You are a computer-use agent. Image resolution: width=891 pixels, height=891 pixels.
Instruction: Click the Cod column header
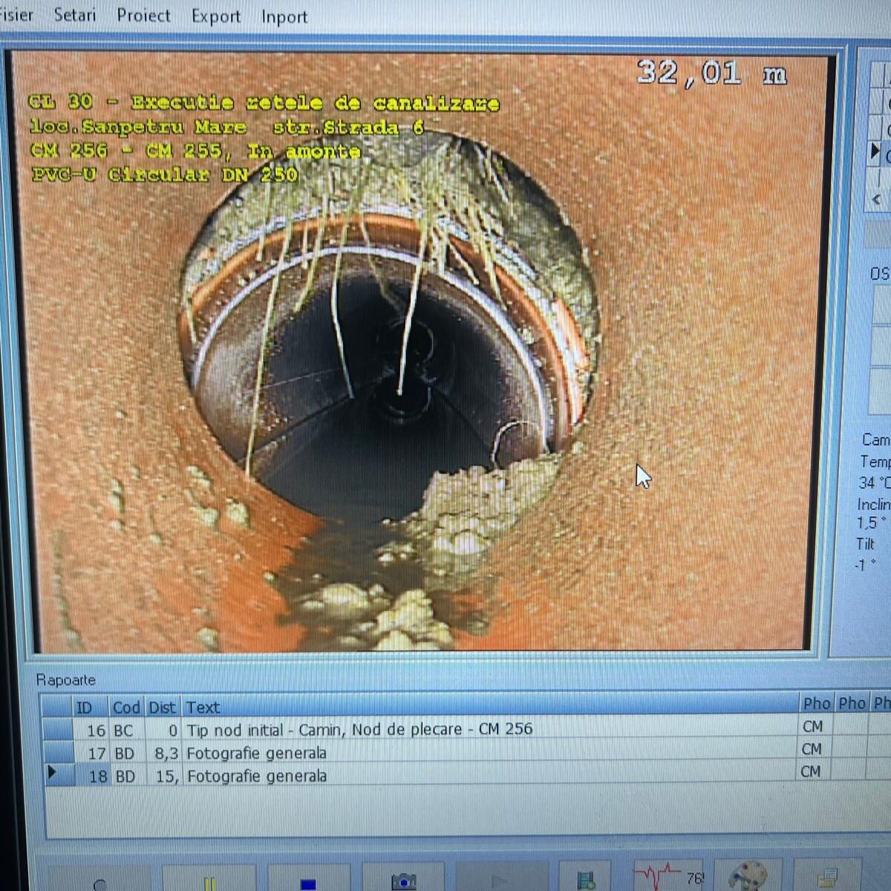(x=126, y=706)
